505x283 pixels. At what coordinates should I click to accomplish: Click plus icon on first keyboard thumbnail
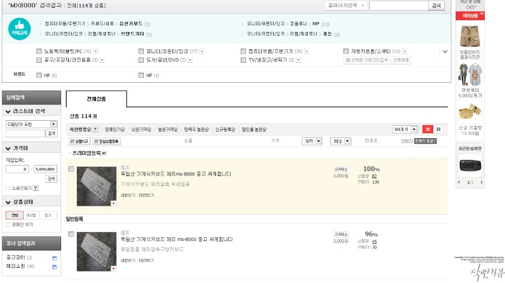pyautogui.click(x=113, y=203)
